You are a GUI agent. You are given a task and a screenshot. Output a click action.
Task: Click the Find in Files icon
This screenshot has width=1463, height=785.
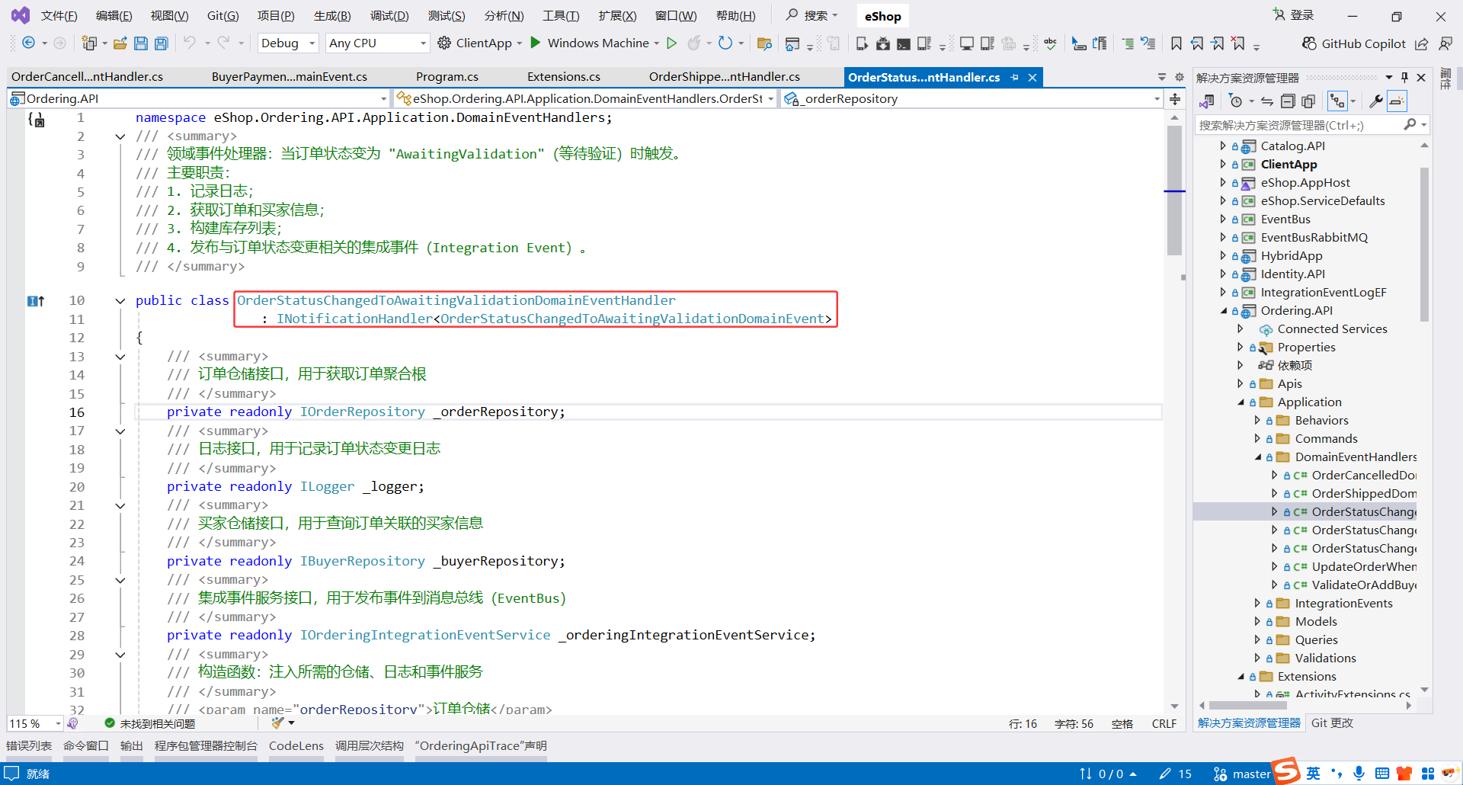[x=764, y=43]
